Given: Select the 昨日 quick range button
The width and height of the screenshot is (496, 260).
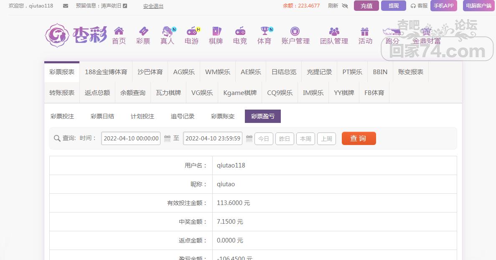Looking at the screenshot, I should point(285,138).
